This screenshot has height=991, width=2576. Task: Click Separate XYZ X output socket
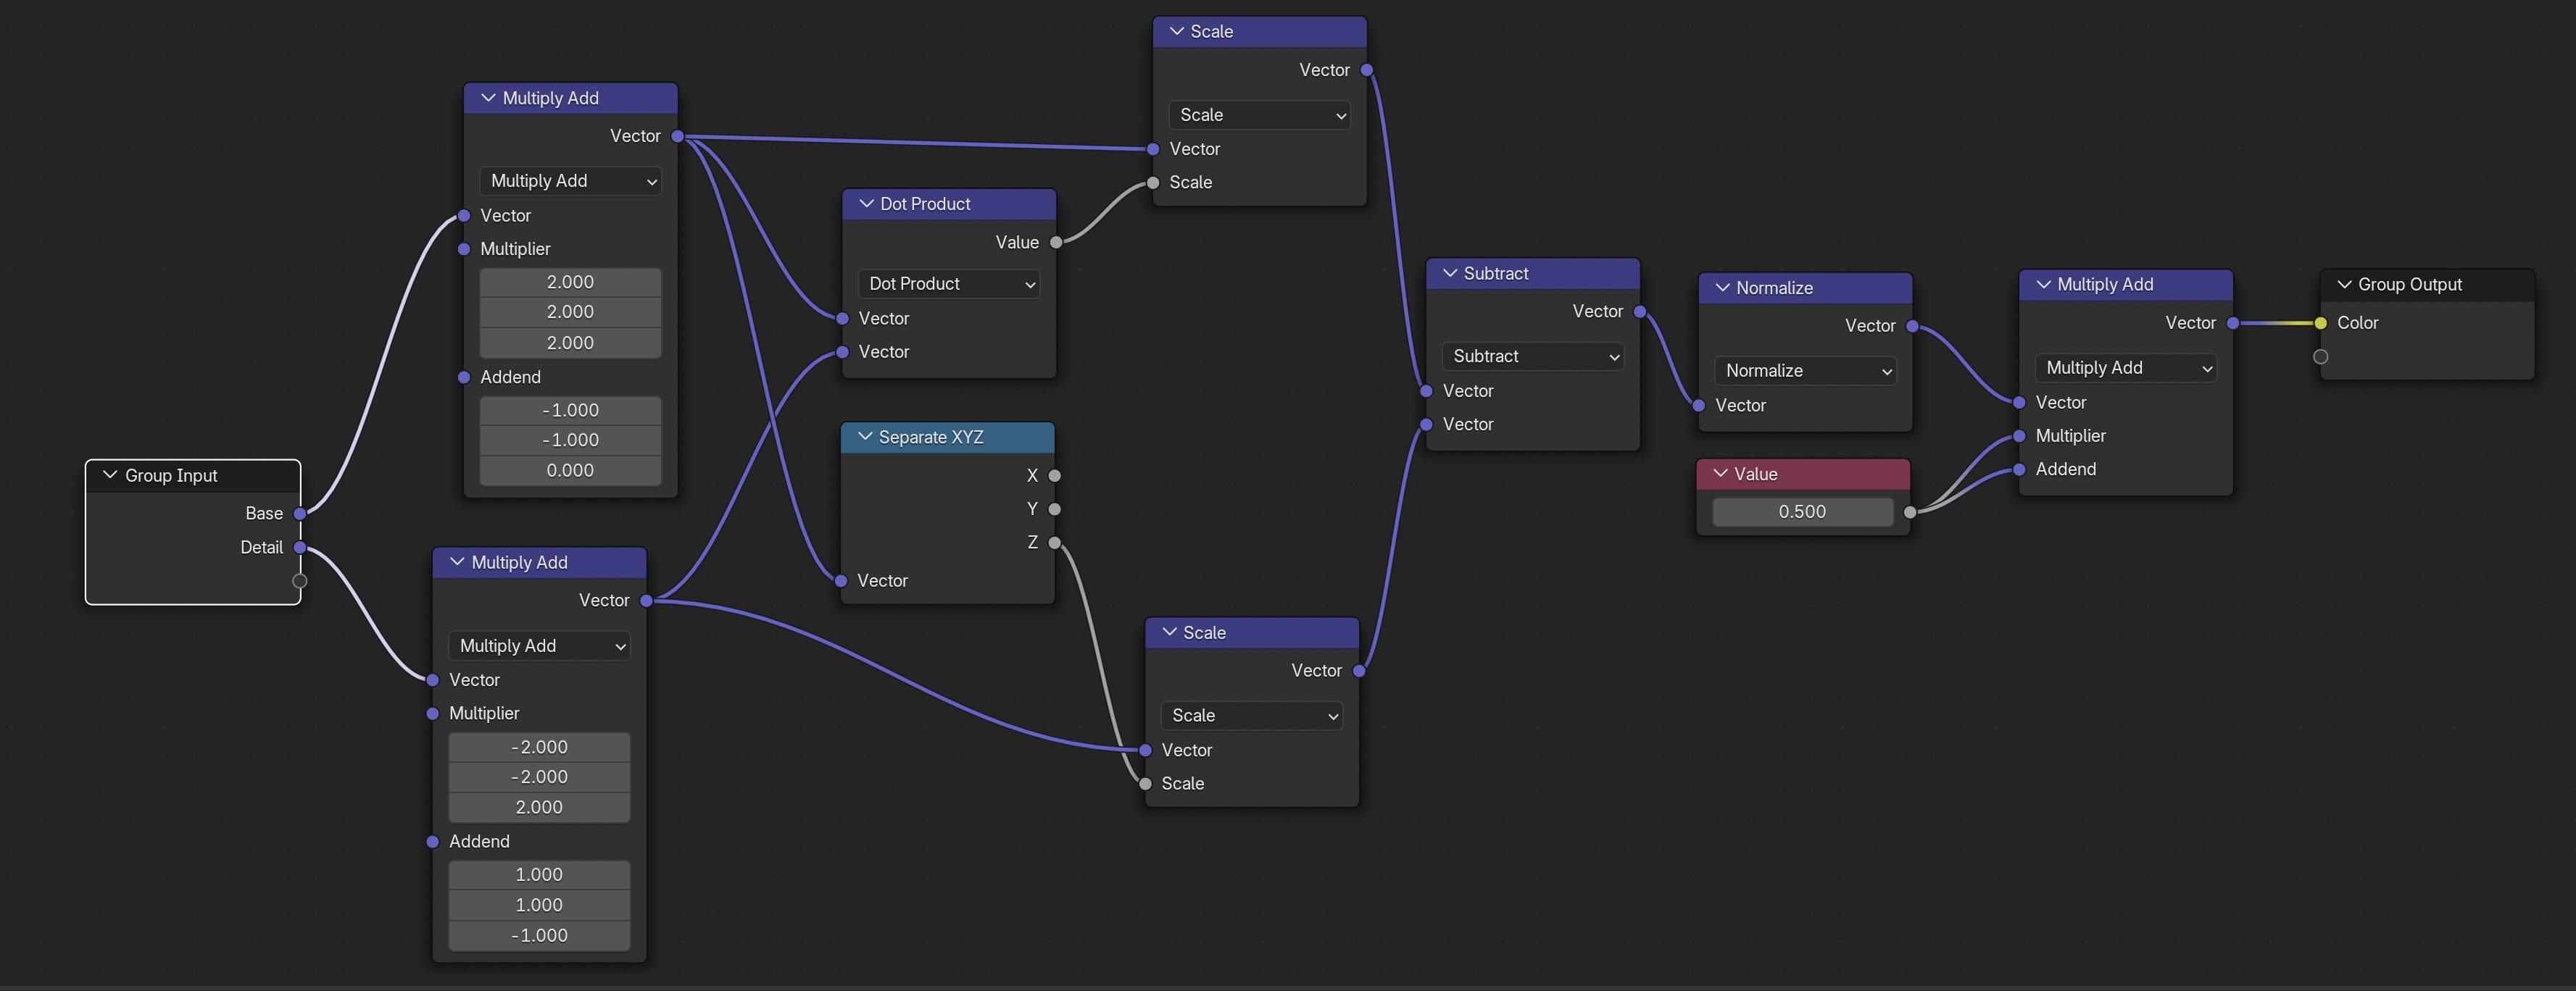point(1054,475)
